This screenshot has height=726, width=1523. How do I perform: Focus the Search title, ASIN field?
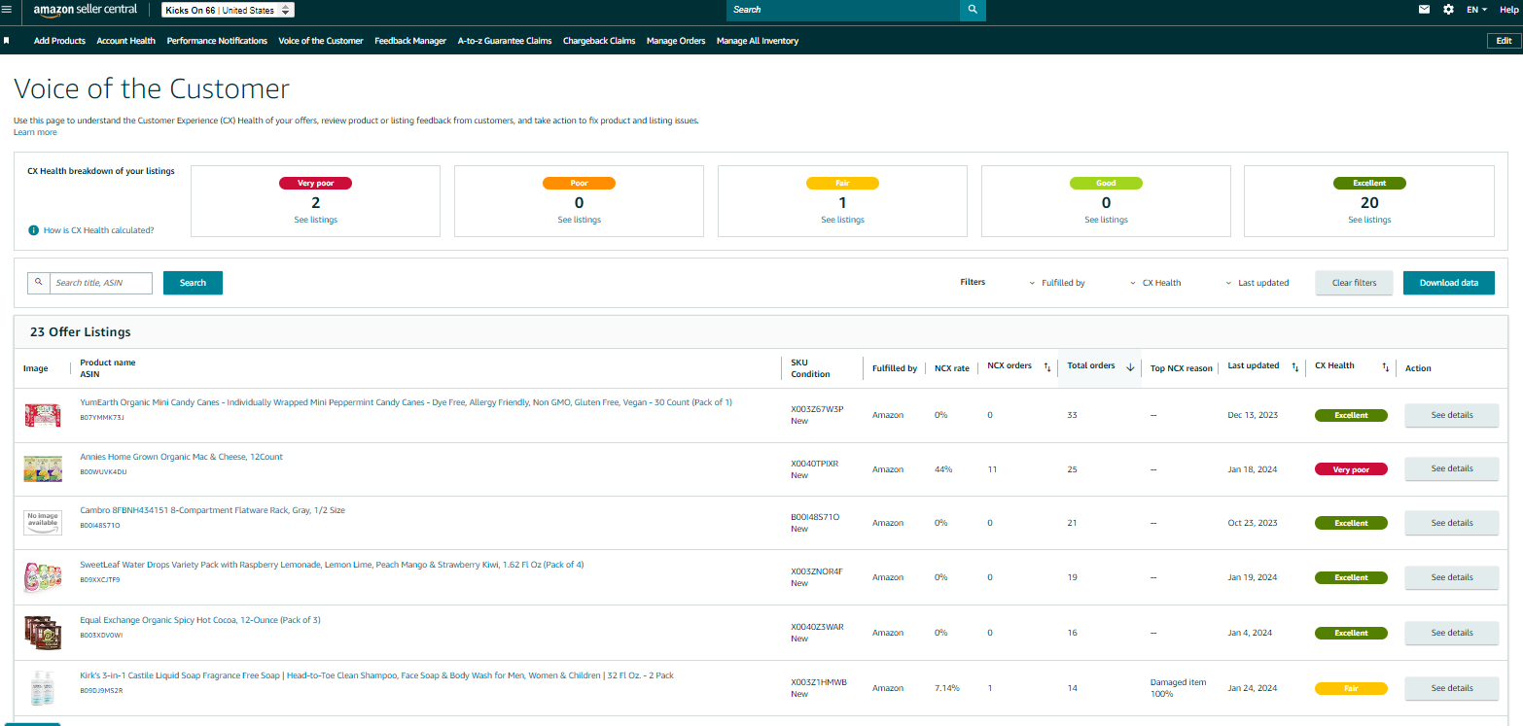pos(101,283)
